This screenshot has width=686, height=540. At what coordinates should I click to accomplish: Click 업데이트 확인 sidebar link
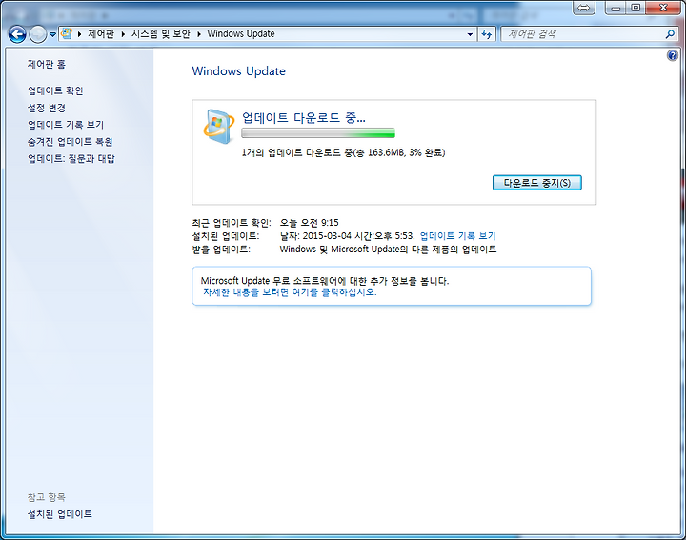pyautogui.click(x=55, y=90)
